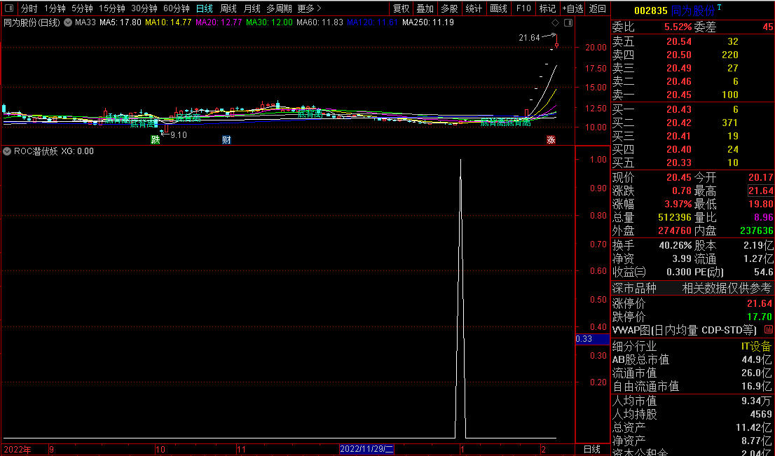Expand the 更多 more periods menu
The image size is (775, 456).
310,8
